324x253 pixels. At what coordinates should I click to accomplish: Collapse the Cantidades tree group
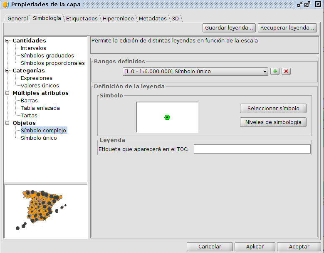(x=7, y=41)
